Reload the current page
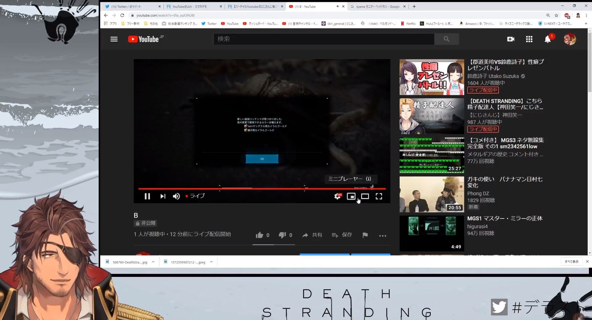The image size is (592, 320). pyautogui.click(x=122, y=15)
